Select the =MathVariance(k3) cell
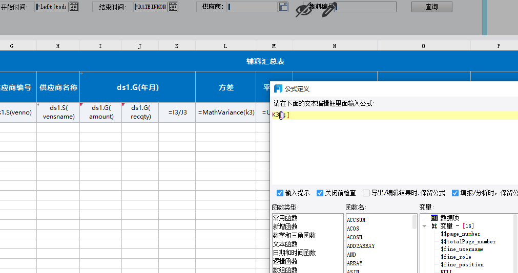Viewport: 518px width, 273px height. [x=226, y=112]
